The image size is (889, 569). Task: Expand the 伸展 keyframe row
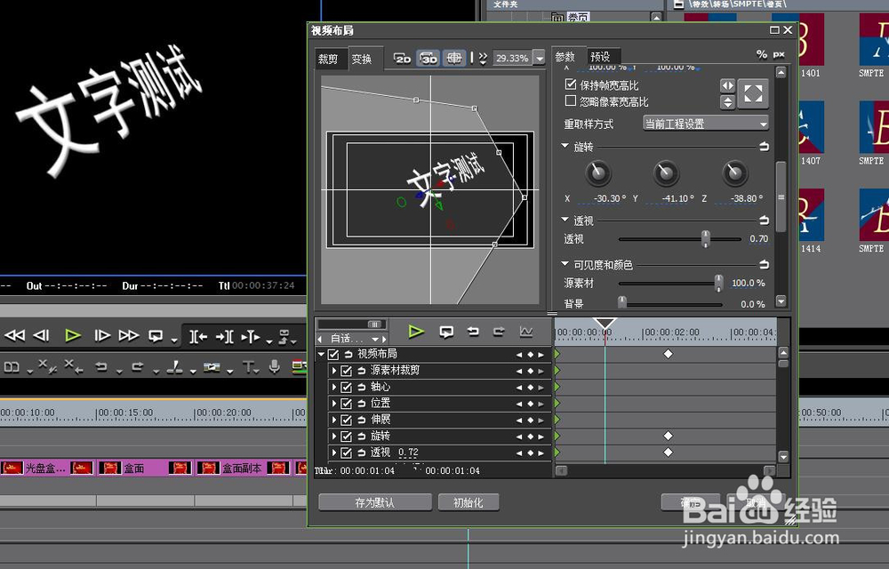334,420
